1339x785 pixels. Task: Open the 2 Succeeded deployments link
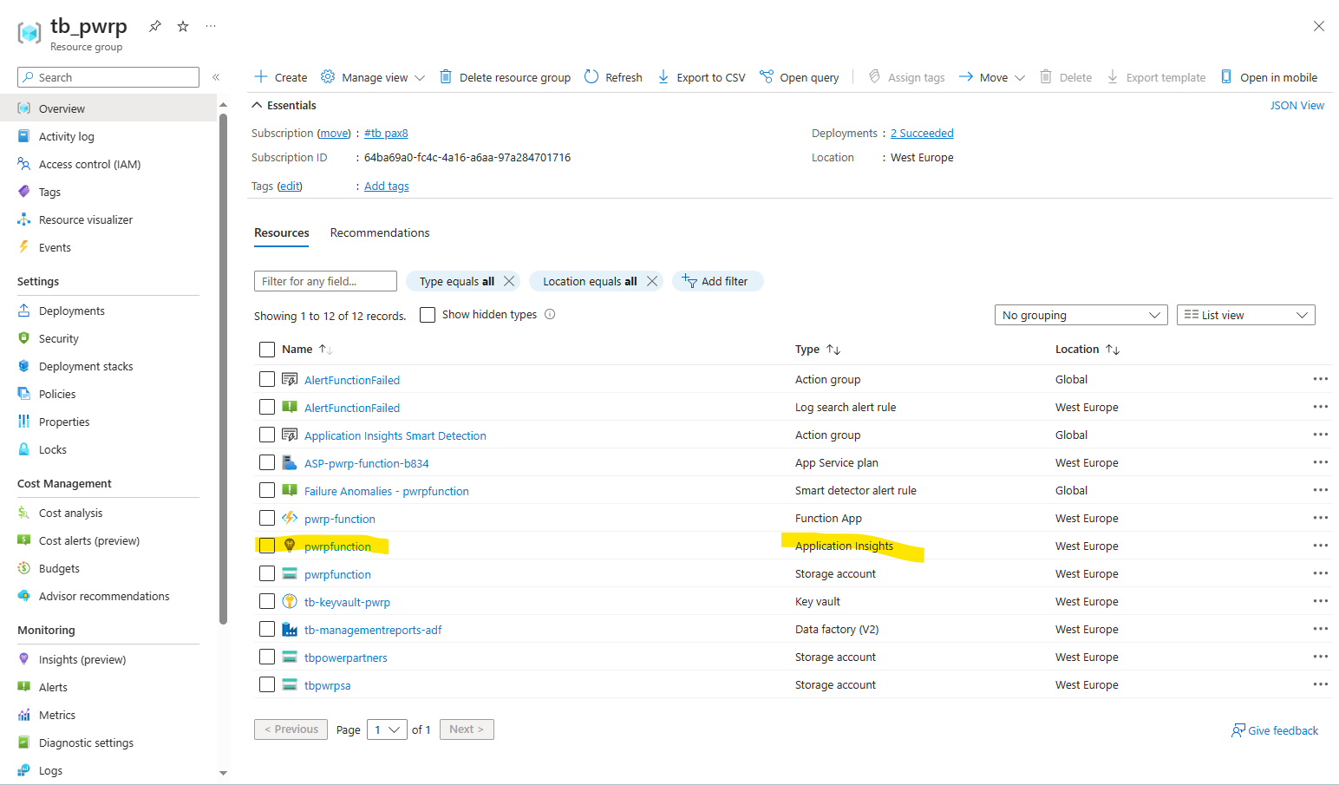(x=922, y=133)
